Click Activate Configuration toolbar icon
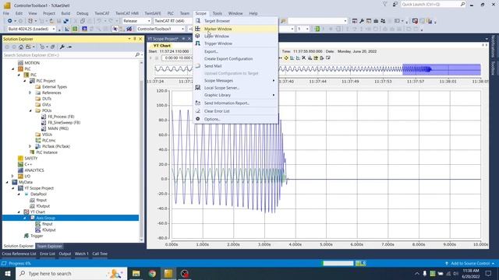This screenshot has height=280, width=499. (x=67, y=29)
